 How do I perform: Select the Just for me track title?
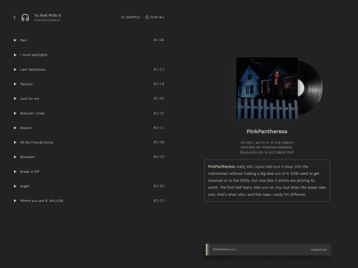click(x=30, y=99)
